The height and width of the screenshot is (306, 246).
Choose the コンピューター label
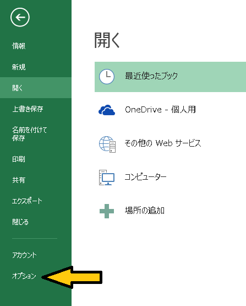click(145, 177)
